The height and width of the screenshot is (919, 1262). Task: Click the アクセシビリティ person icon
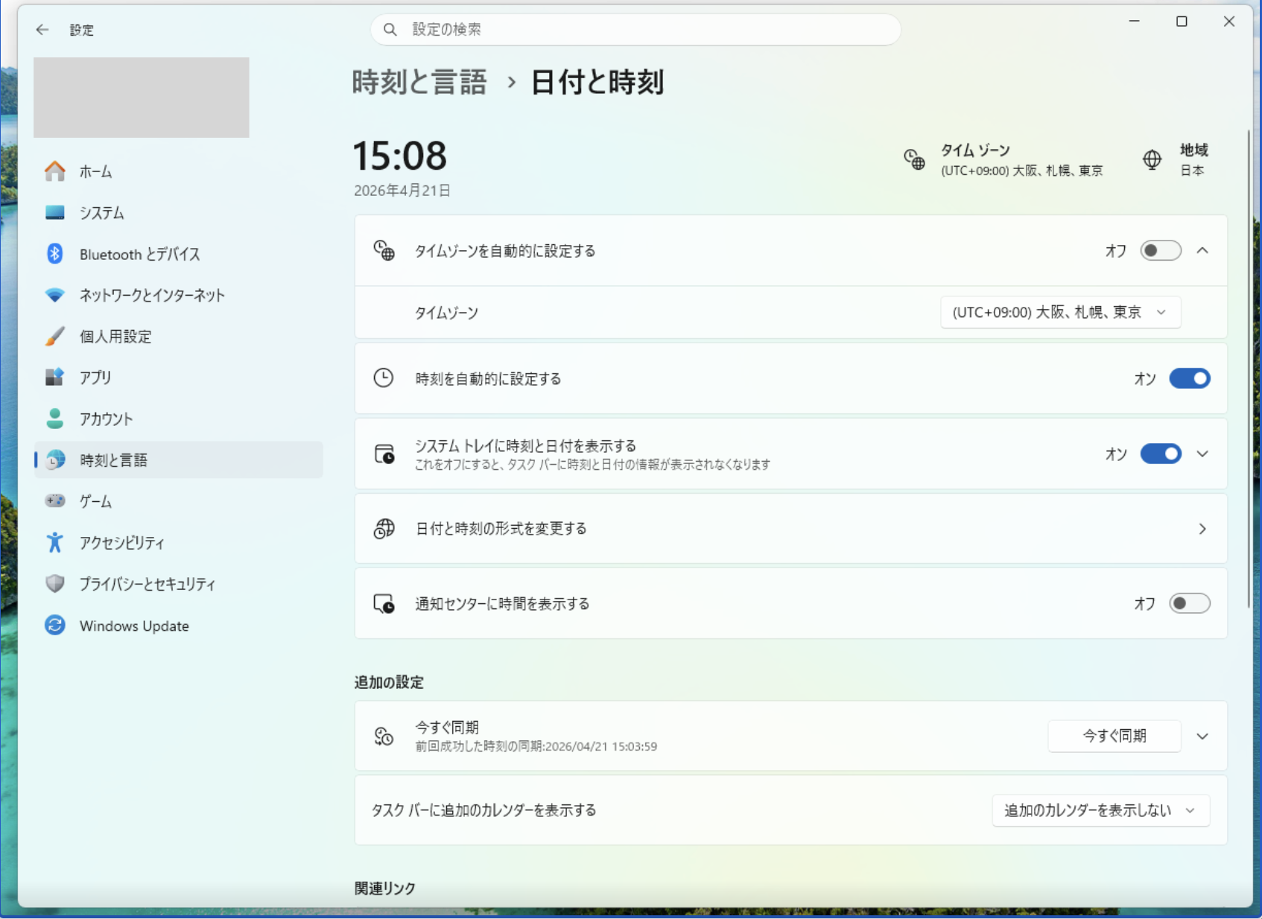(55, 543)
